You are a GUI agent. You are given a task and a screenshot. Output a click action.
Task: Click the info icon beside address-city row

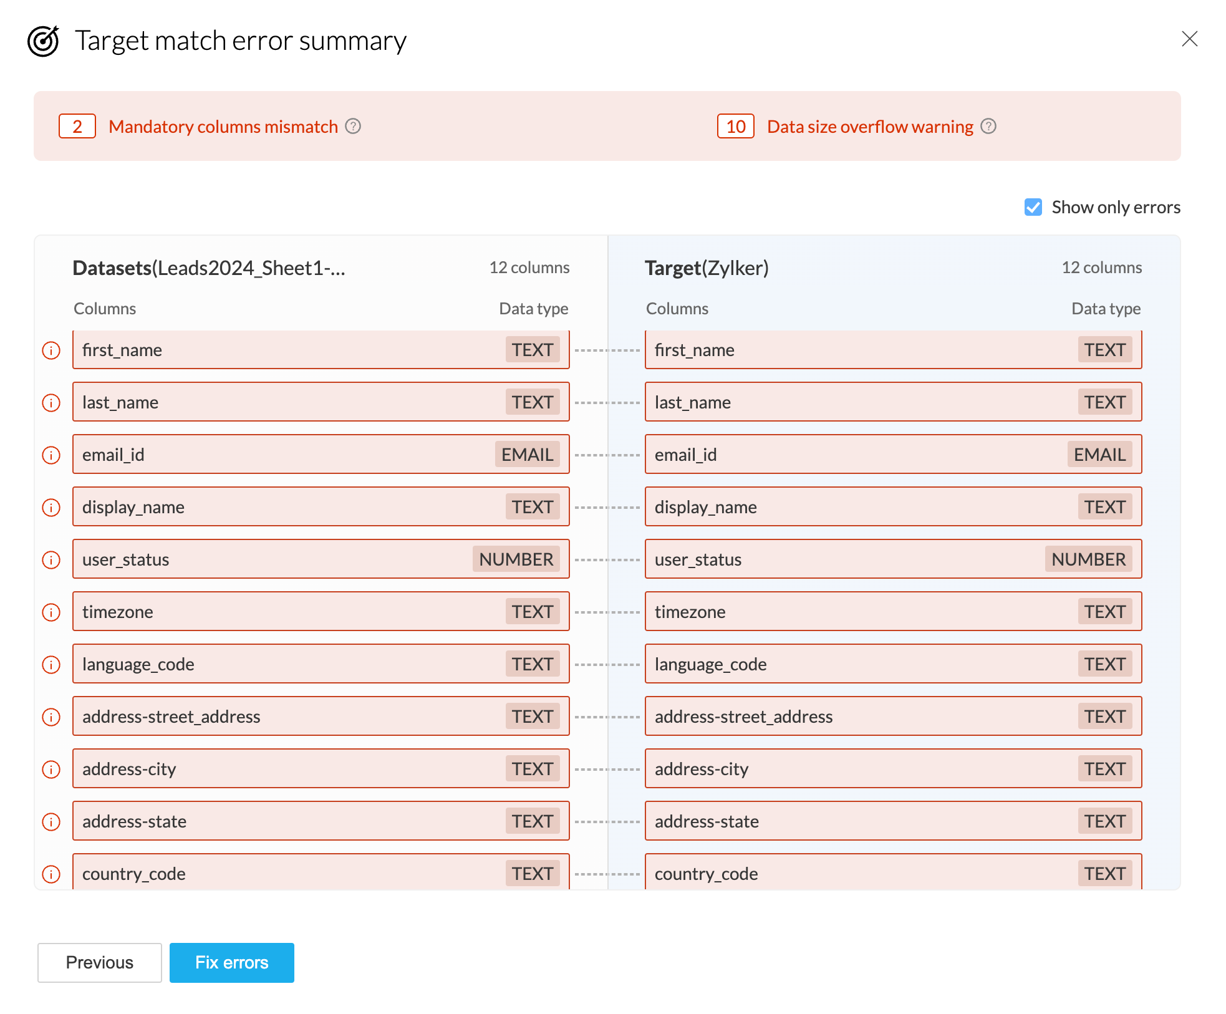(51, 770)
